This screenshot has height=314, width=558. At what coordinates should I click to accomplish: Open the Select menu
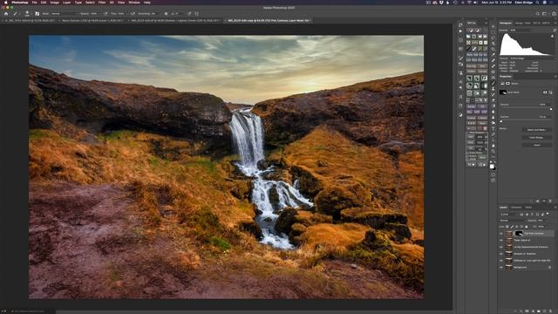click(x=90, y=3)
